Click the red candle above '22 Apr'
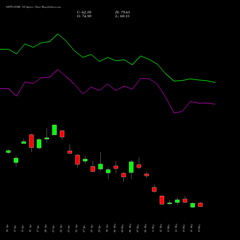Image resolution: width=240 pixels, height=240 pixels. click(62, 134)
